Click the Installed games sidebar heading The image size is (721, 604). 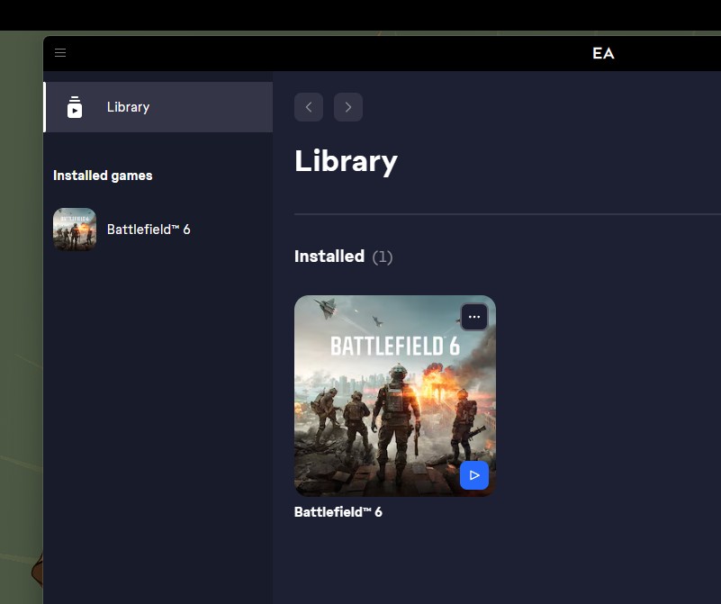103,176
